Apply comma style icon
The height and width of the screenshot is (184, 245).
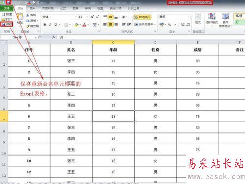tap(175, 25)
